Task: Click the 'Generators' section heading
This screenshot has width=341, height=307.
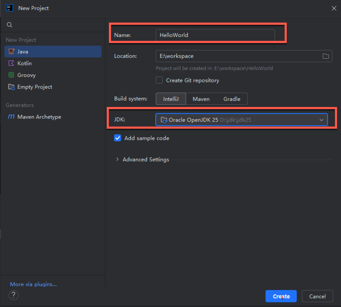Action: coord(20,105)
